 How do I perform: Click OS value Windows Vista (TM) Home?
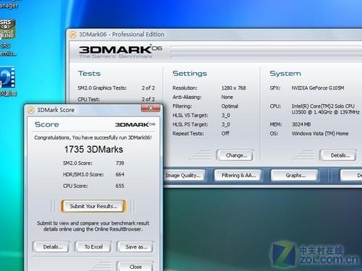320,134
